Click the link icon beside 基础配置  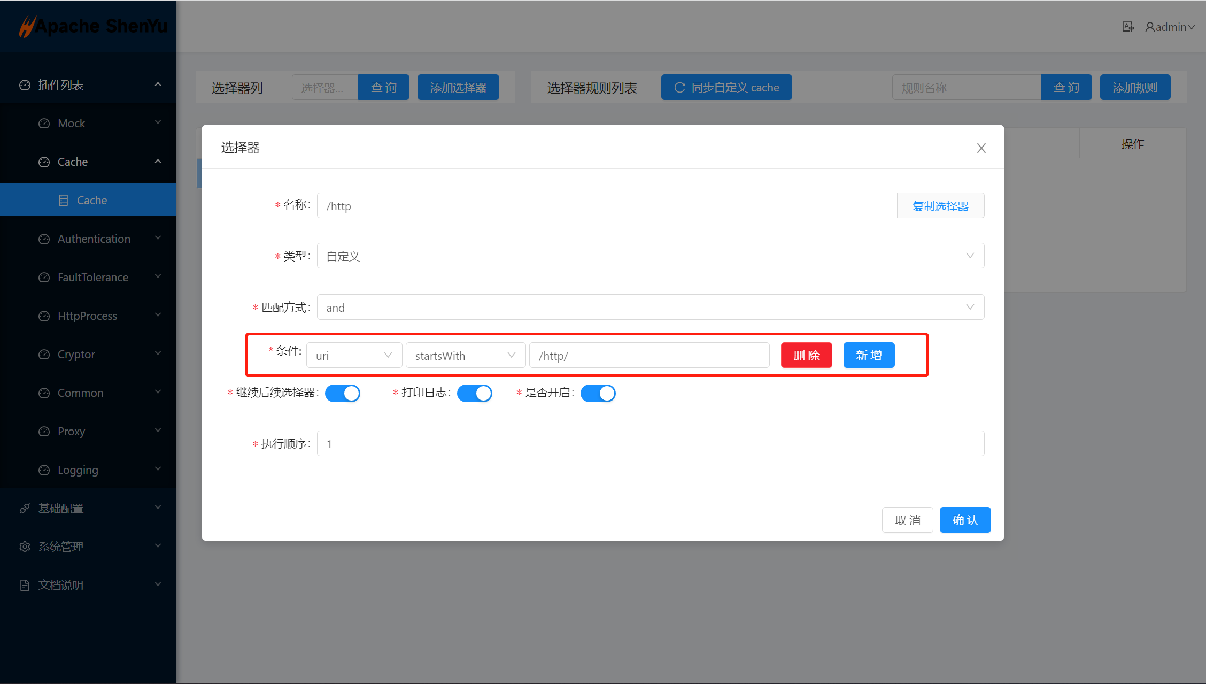coord(25,508)
